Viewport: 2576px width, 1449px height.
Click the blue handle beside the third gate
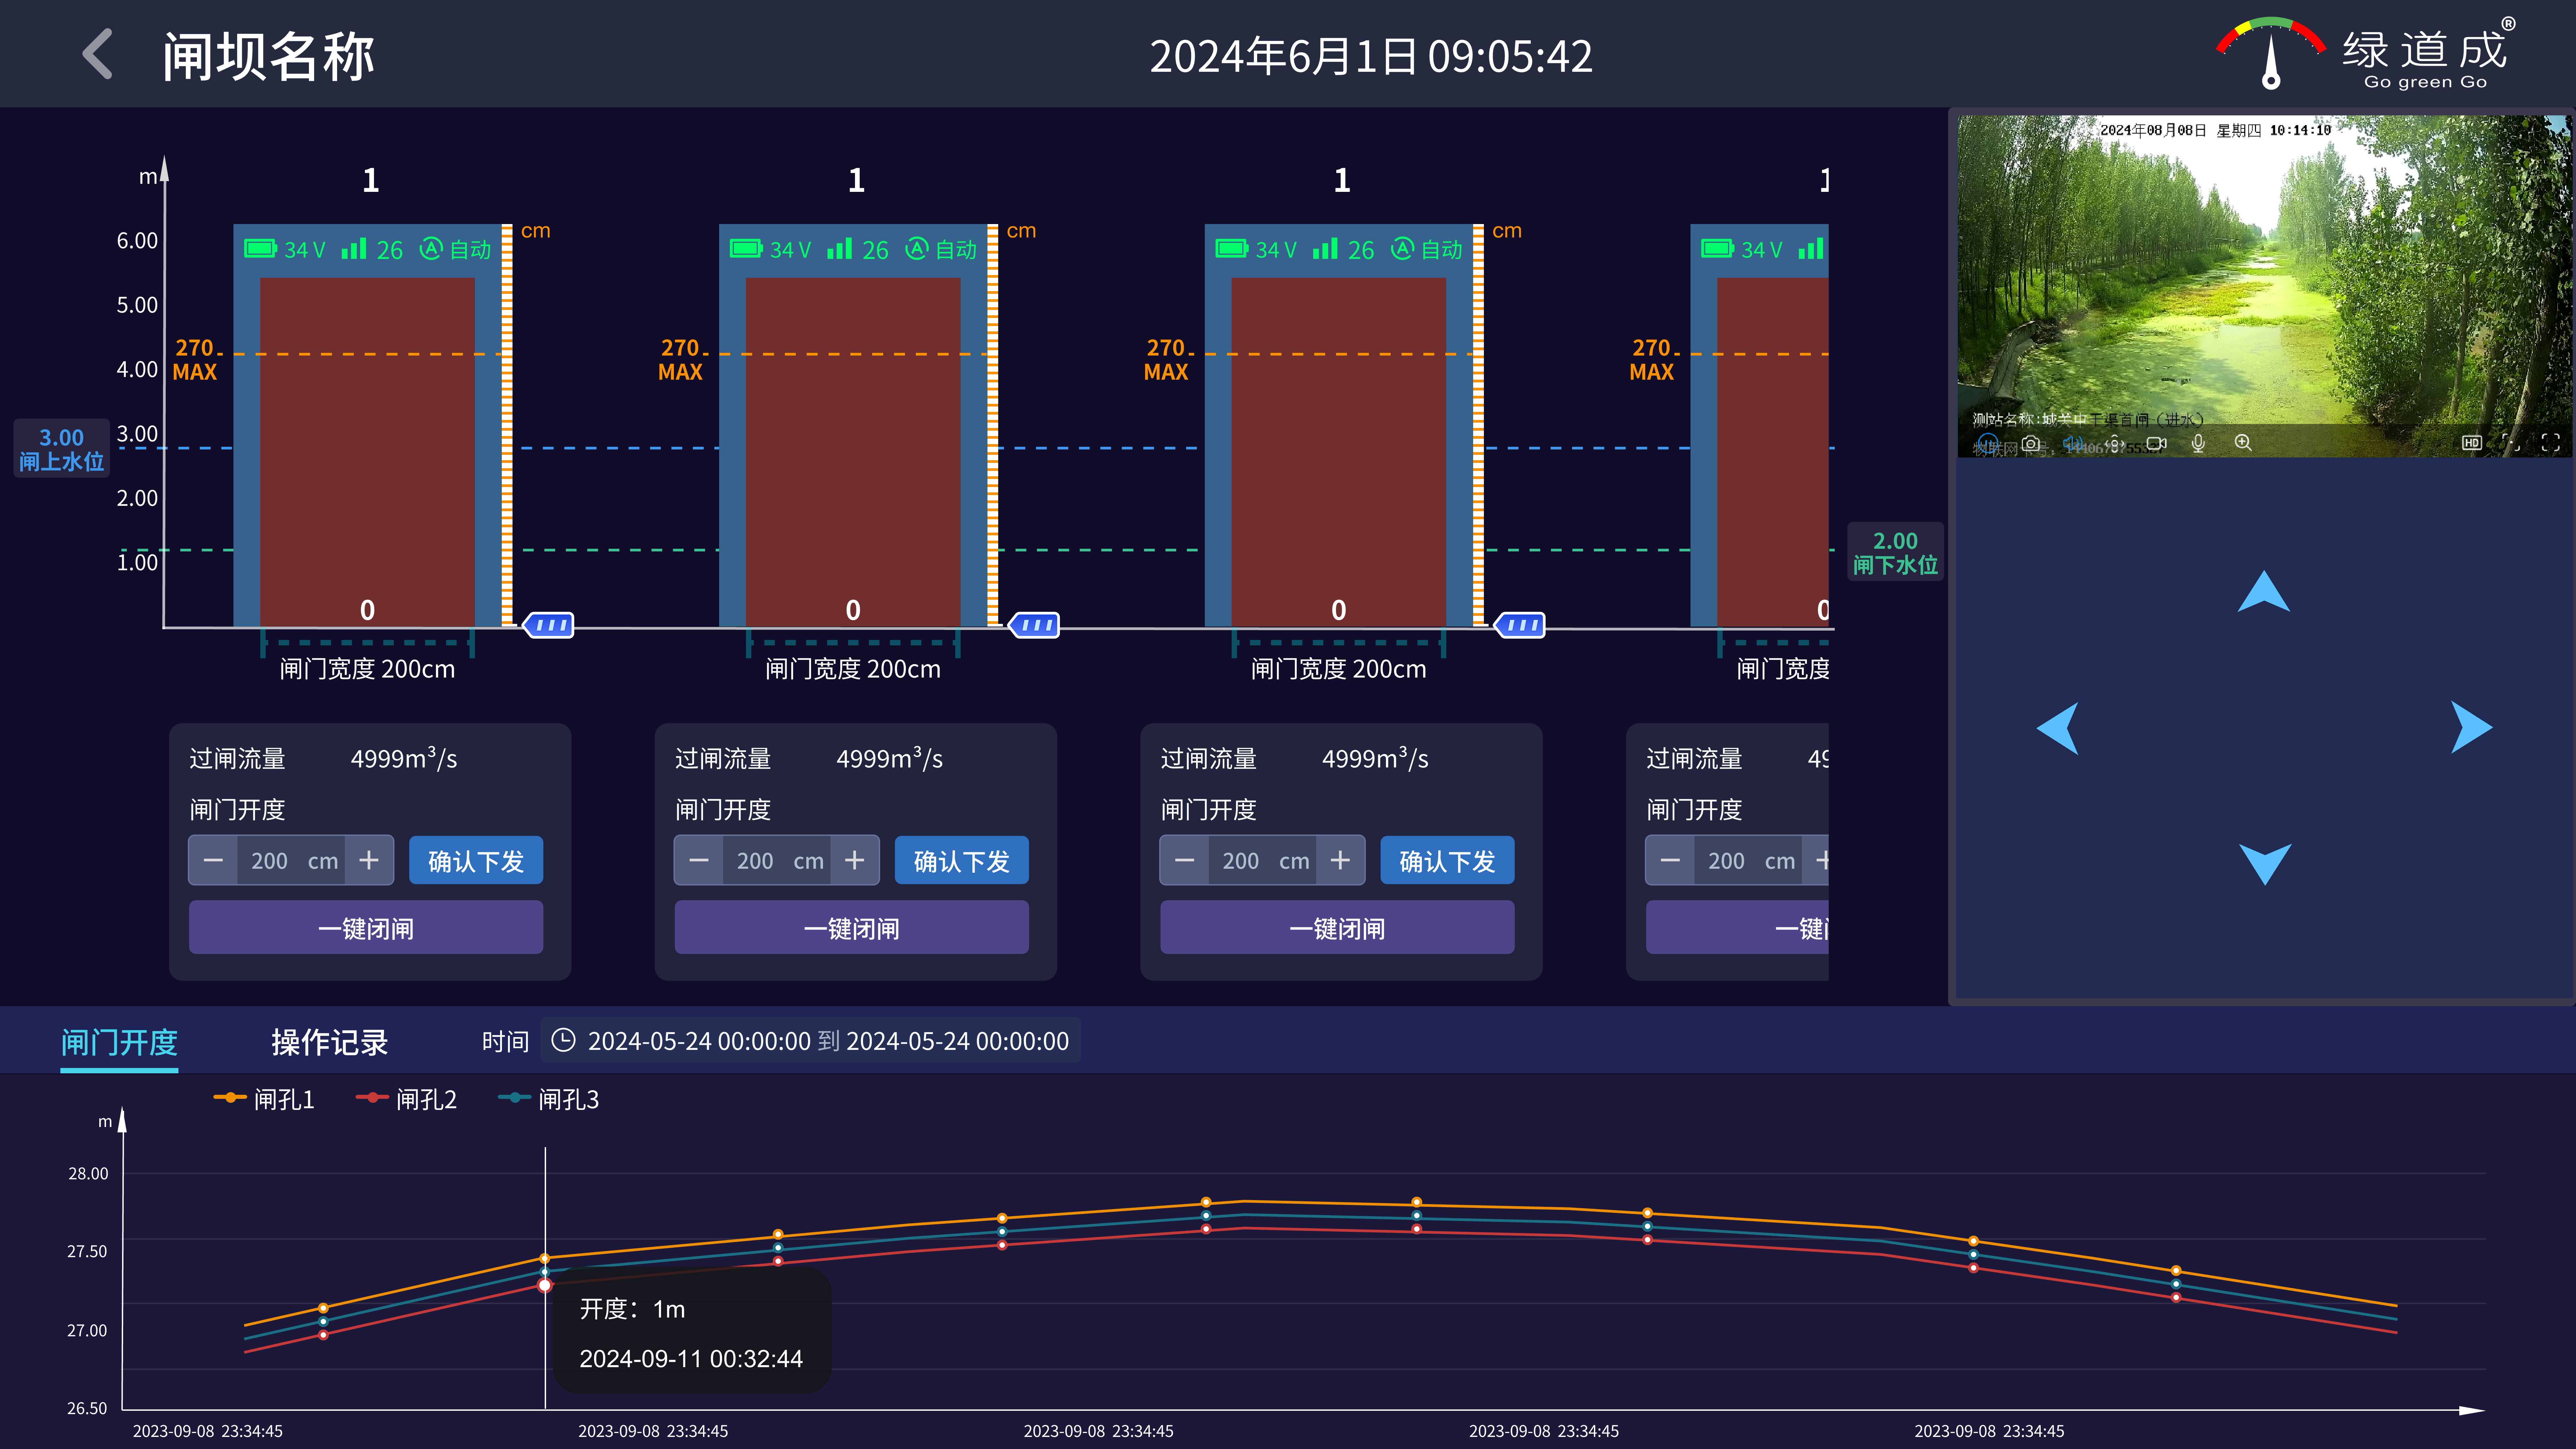(1520, 625)
